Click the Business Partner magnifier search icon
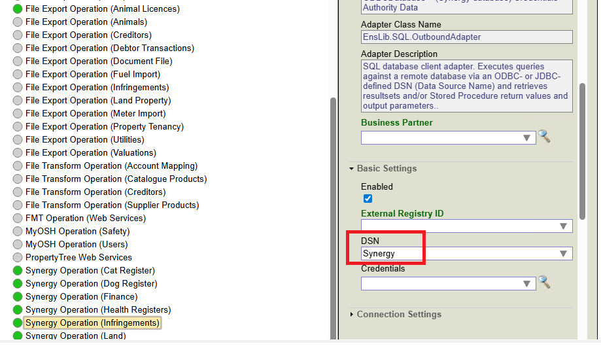This screenshot has height=348, width=601. [544, 137]
